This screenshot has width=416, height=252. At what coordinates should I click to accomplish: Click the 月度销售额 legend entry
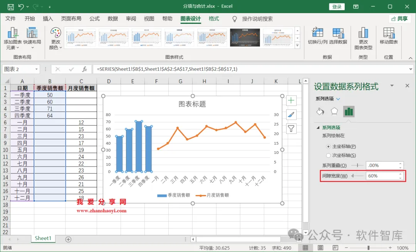coord(213,195)
